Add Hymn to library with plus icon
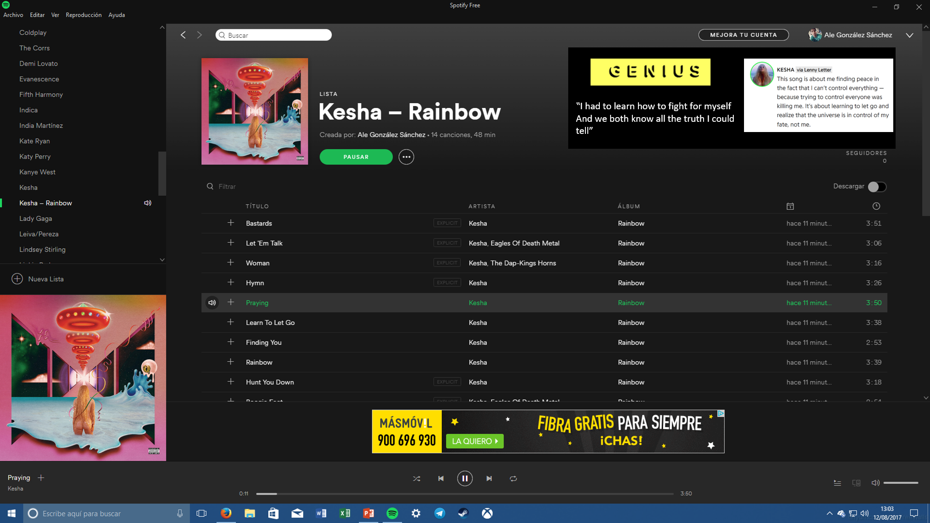 (231, 283)
